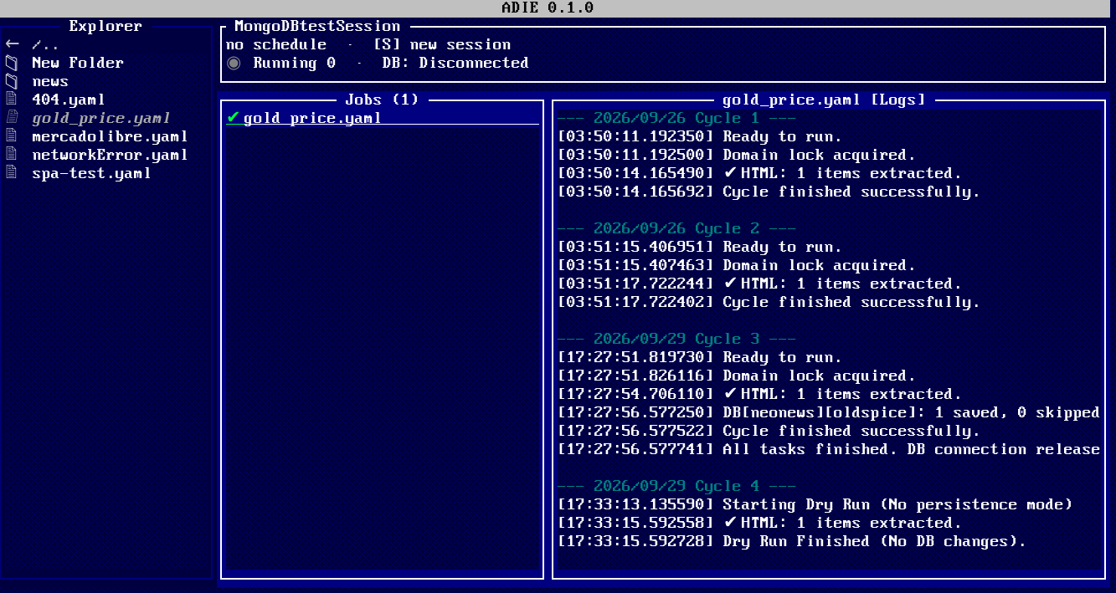Go up to the parent directory '/..'

[x=46, y=44]
